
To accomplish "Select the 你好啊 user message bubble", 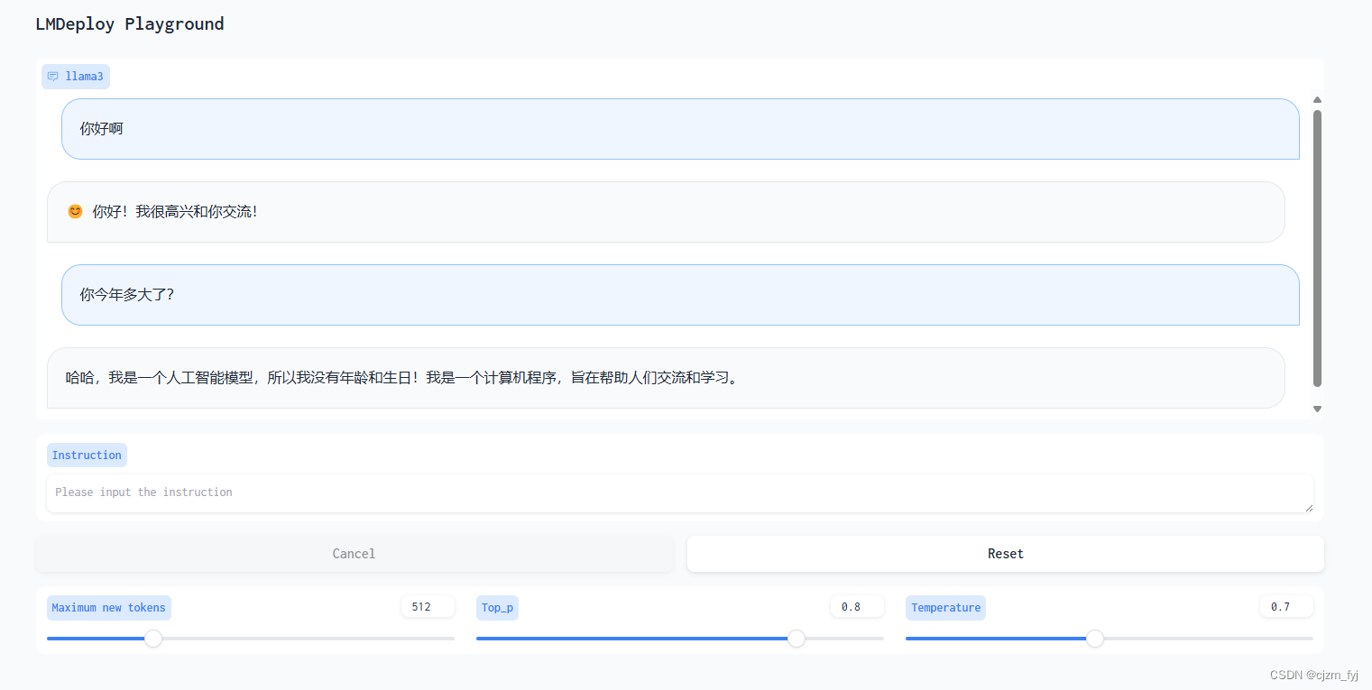I will click(680, 129).
